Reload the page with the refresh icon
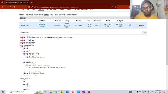 click(x=10, y=7)
